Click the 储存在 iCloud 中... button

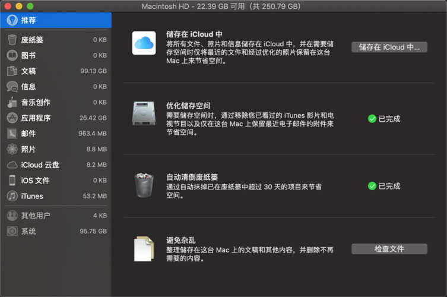[389, 48]
